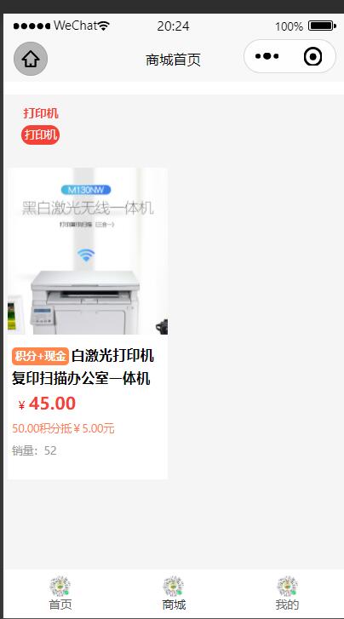Switch to the 我的 tab label

pos(287,605)
